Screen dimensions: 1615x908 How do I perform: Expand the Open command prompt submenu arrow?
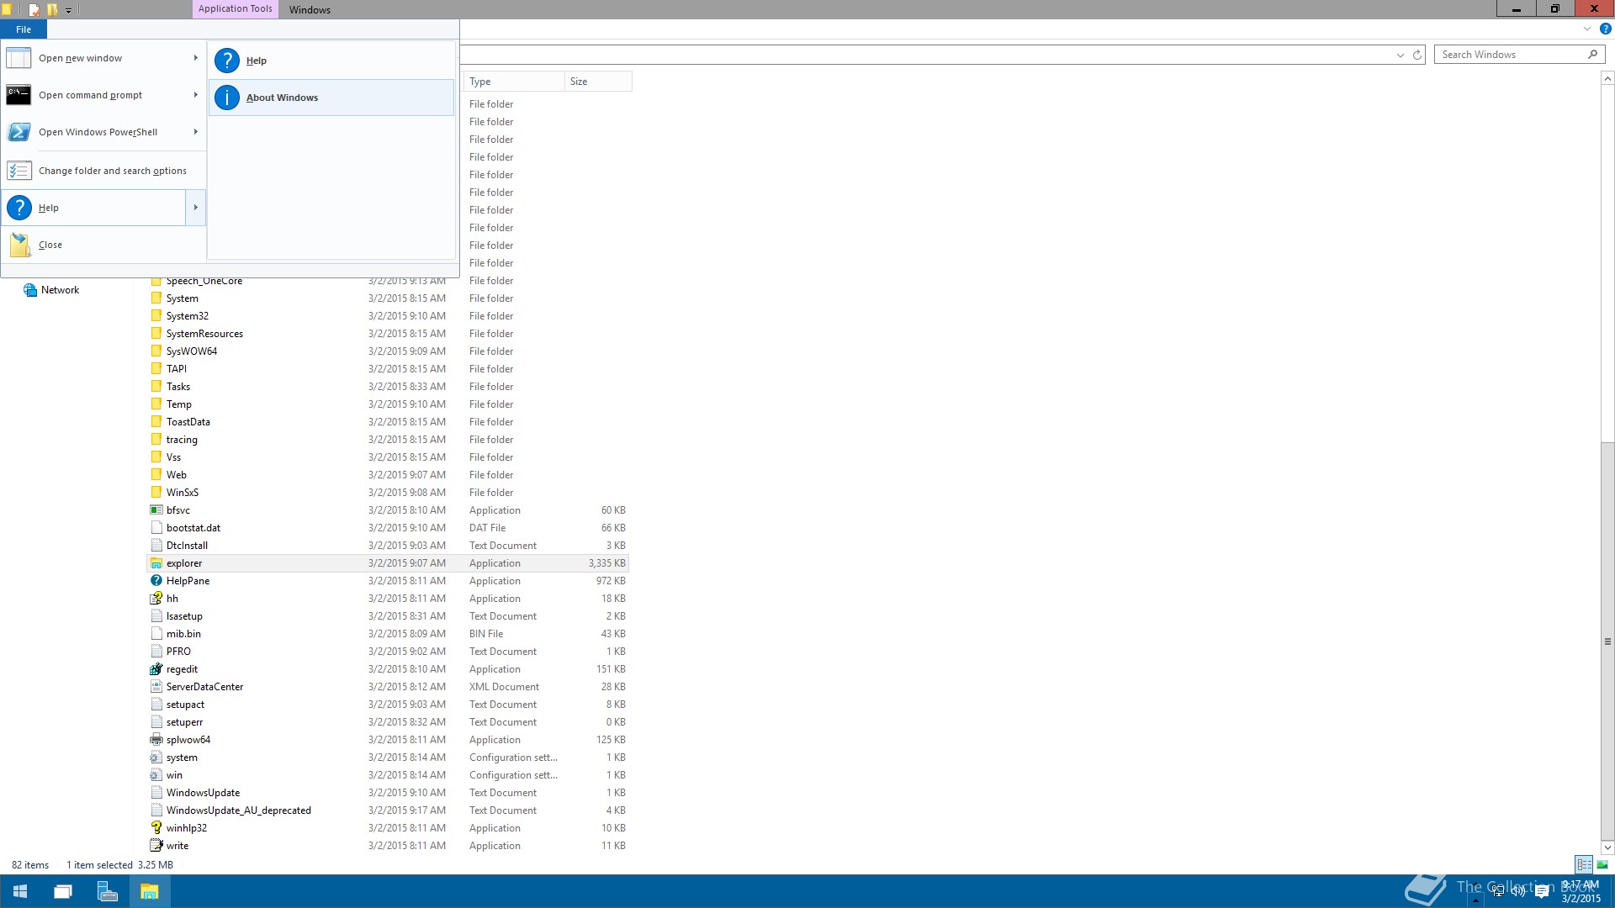[x=196, y=95]
